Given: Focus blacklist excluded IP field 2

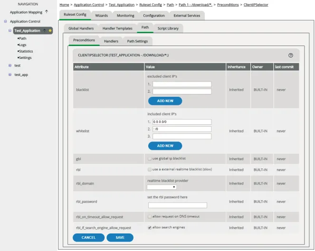Looking at the screenshot, I should tap(182, 92).
